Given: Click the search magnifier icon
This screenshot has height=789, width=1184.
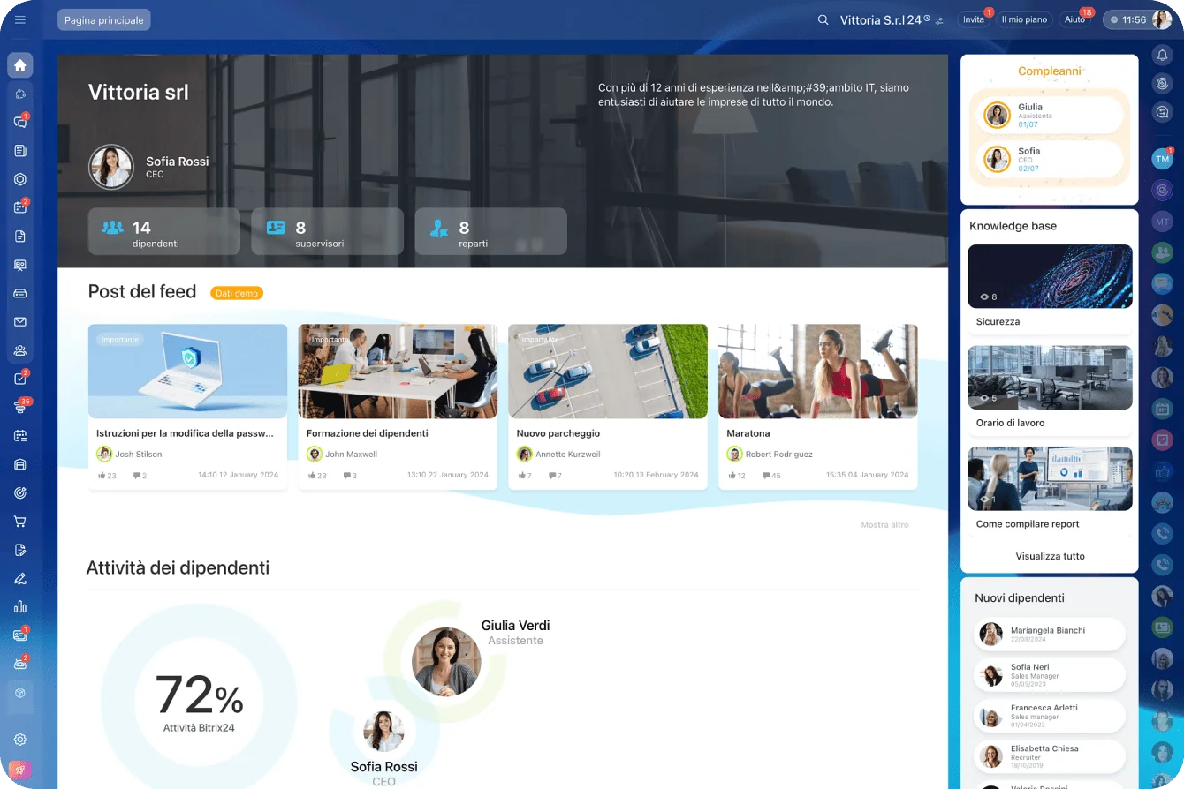Looking at the screenshot, I should click(x=823, y=19).
